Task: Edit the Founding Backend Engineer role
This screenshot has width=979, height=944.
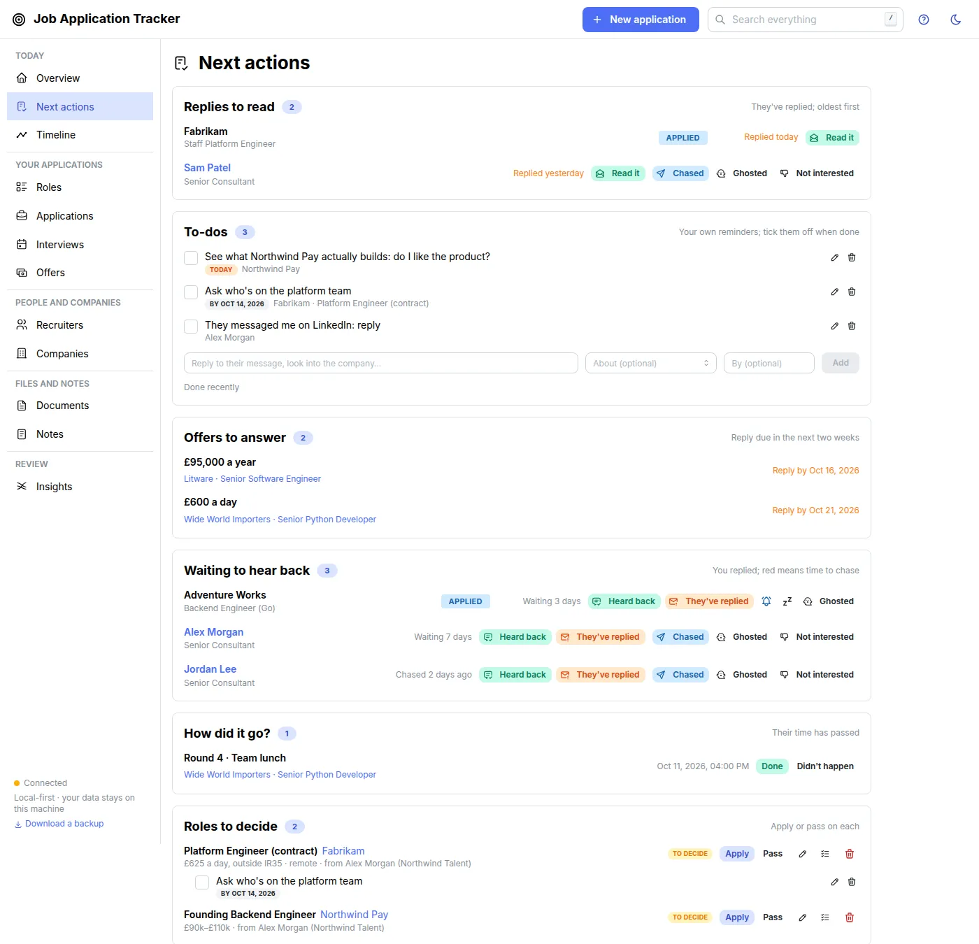Action: point(803,917)
